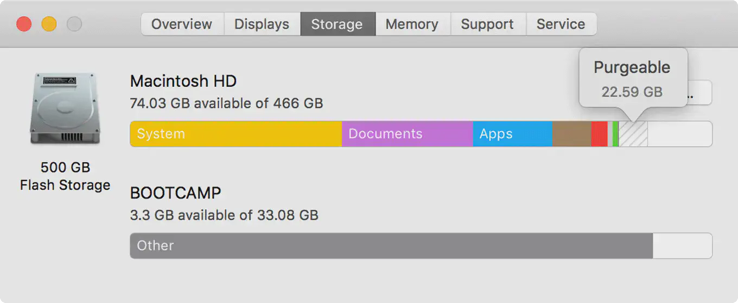Open the Overview tab
Screen dimensions: 738x303
[x=181, y=24]
